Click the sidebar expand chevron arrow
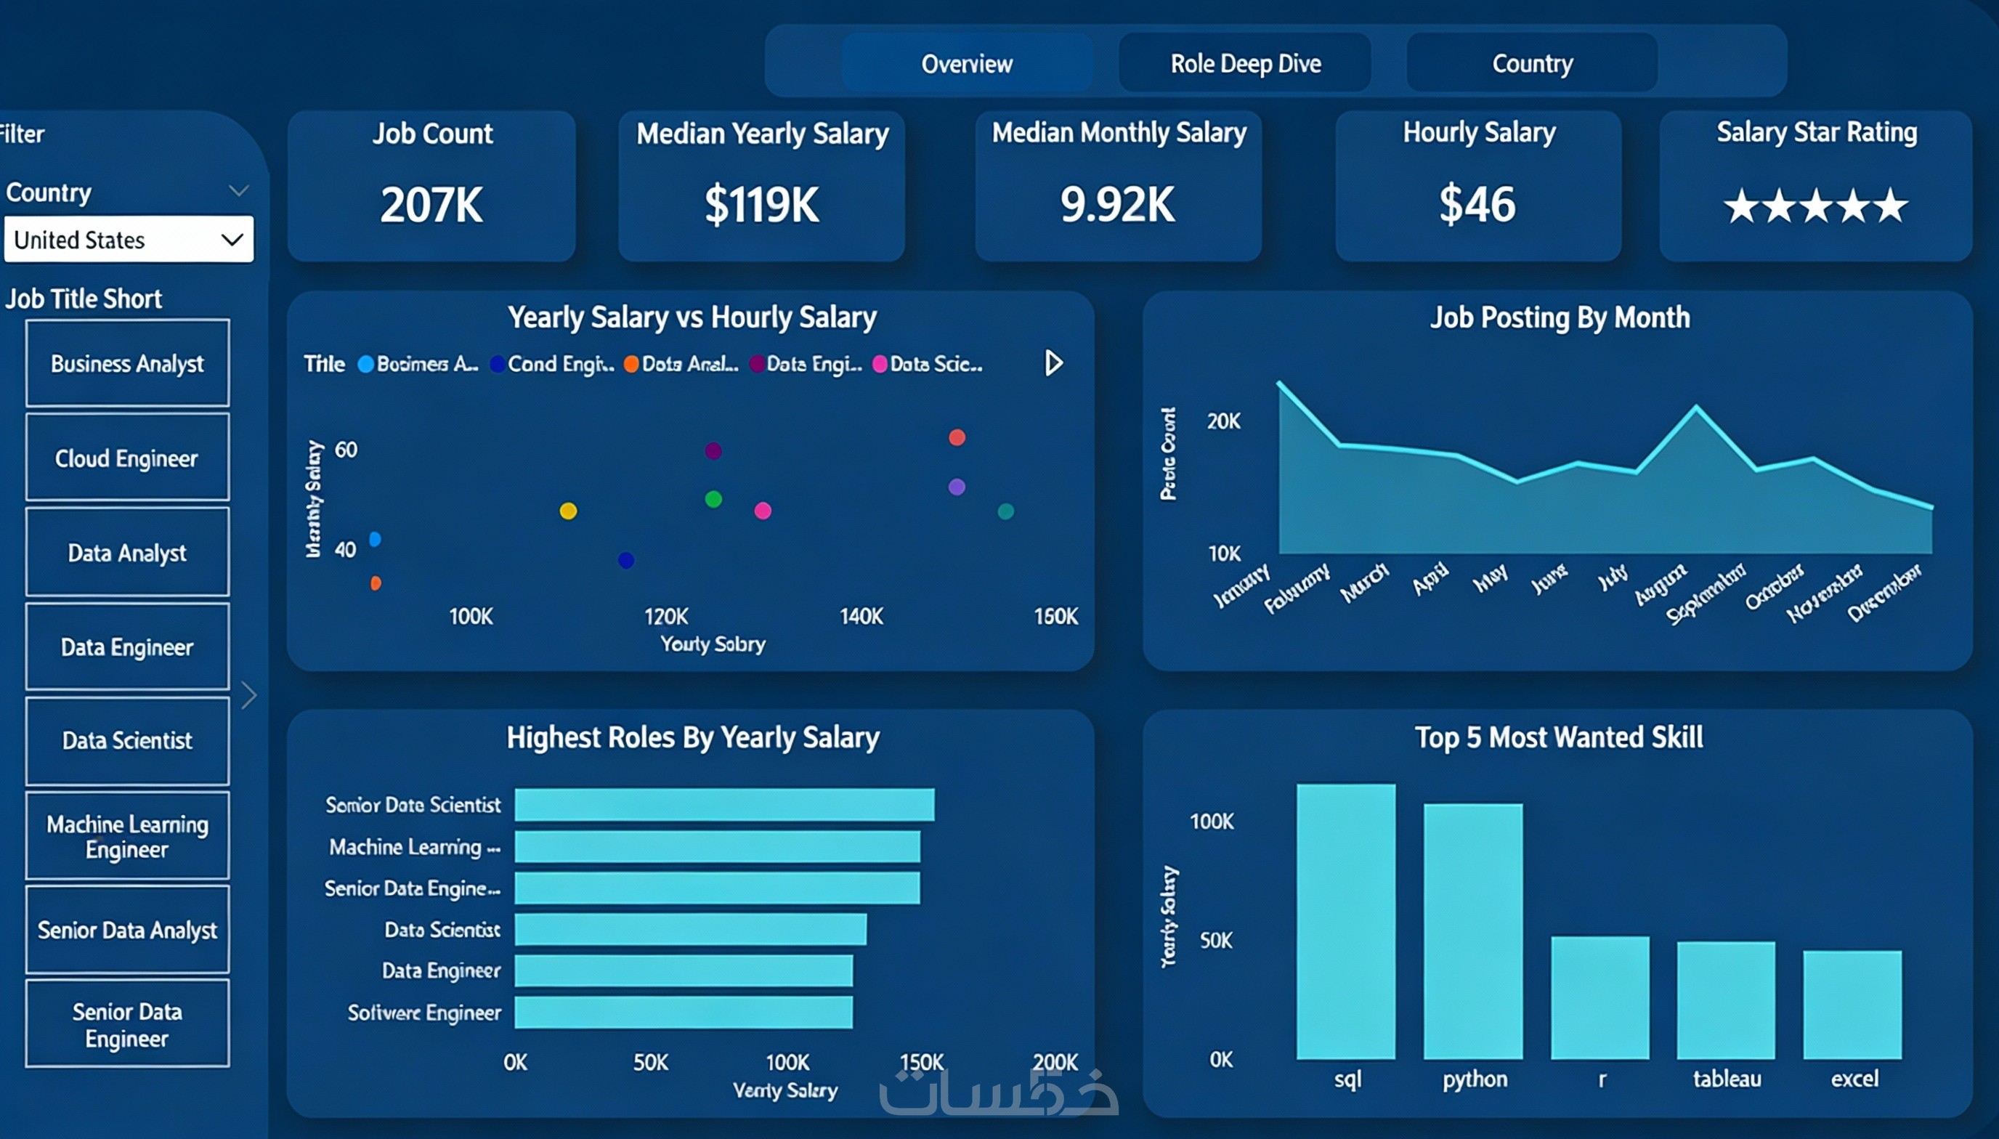The width and height of the screenshot is (1999, 1139). click(x=248, y=694)
